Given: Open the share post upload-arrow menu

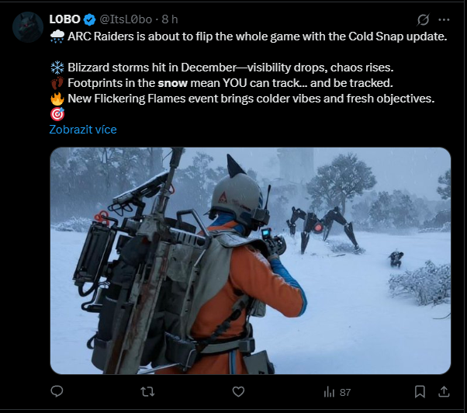Looking at the screenshot, I should click(444, 391).
